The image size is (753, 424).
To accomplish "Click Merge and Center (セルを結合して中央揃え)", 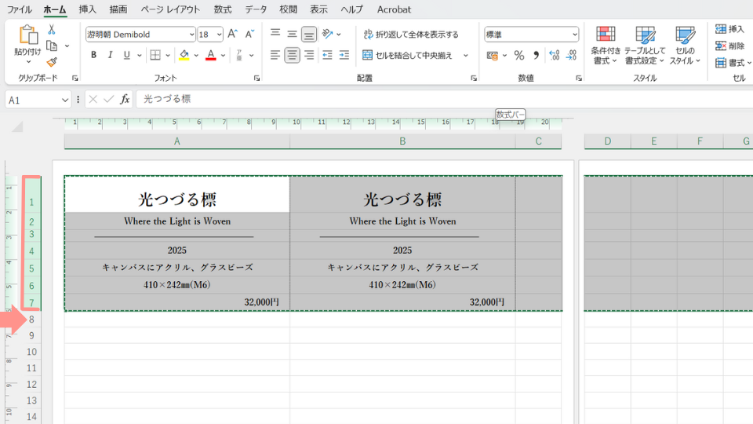I will coord(409,56).
